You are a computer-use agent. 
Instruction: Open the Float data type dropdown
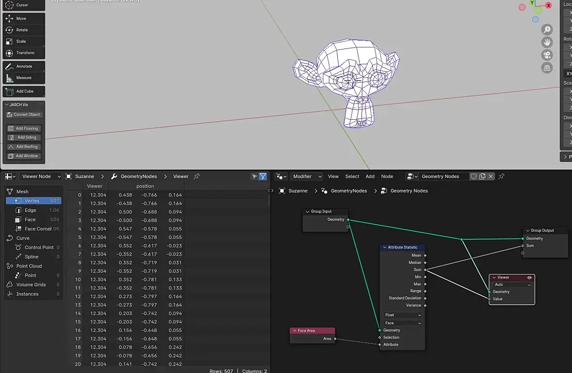click(402, 315)
